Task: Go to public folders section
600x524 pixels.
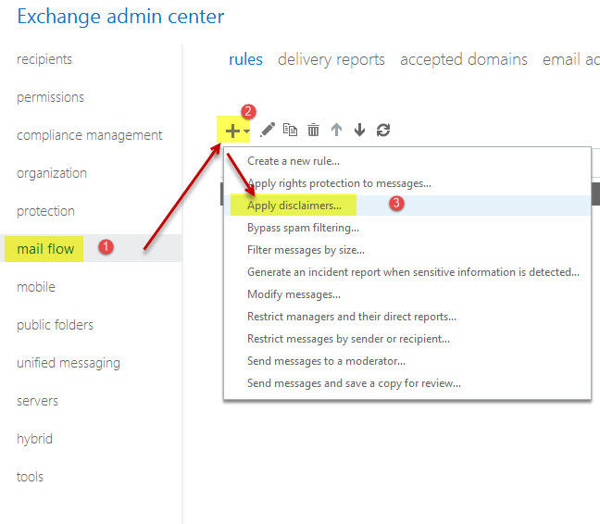Action: 56,325
